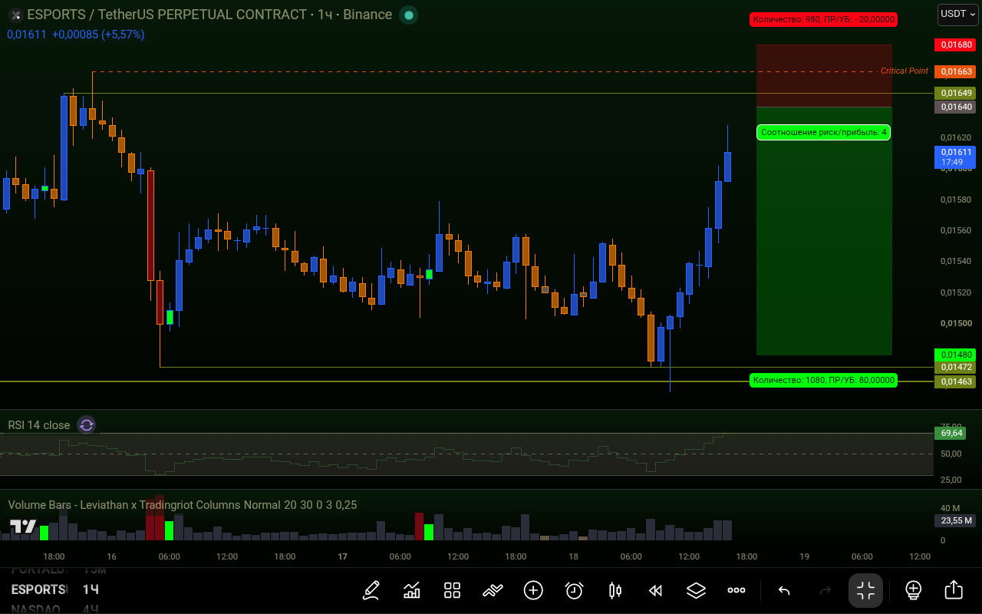Select the green target label 'Количество: 1080'
Screen dimensions: 982x614
[x=823, y=380]
